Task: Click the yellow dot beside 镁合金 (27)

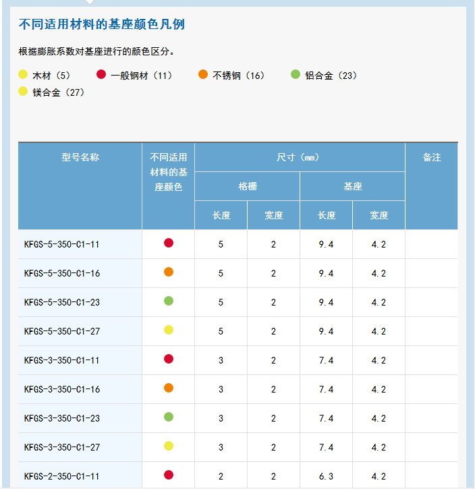Action: (23, 91)
